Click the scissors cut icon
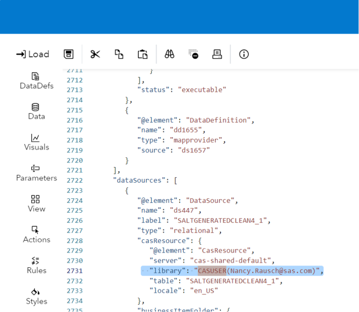Screen dimensions: 359x312 [95, 54]
